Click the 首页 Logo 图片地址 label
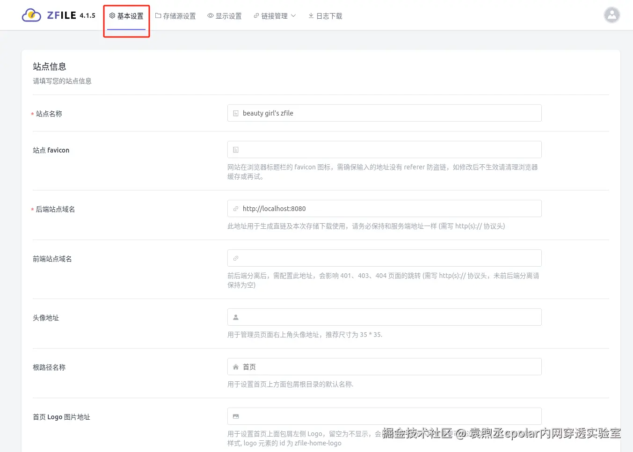The width and height of the screenshot is (633, 452). pos(61,417)
